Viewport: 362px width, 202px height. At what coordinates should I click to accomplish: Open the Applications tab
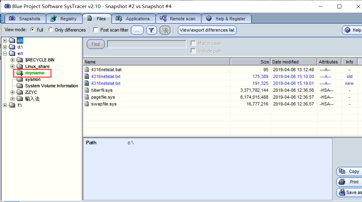tap(133, 19)
